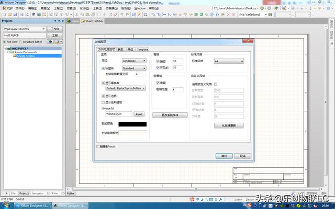The width and height of the screenshot is (335, 209).
Task: Toggle the 捕捉 snap grid checkbox
Action: pyautogui.click(x=158, y=62)
